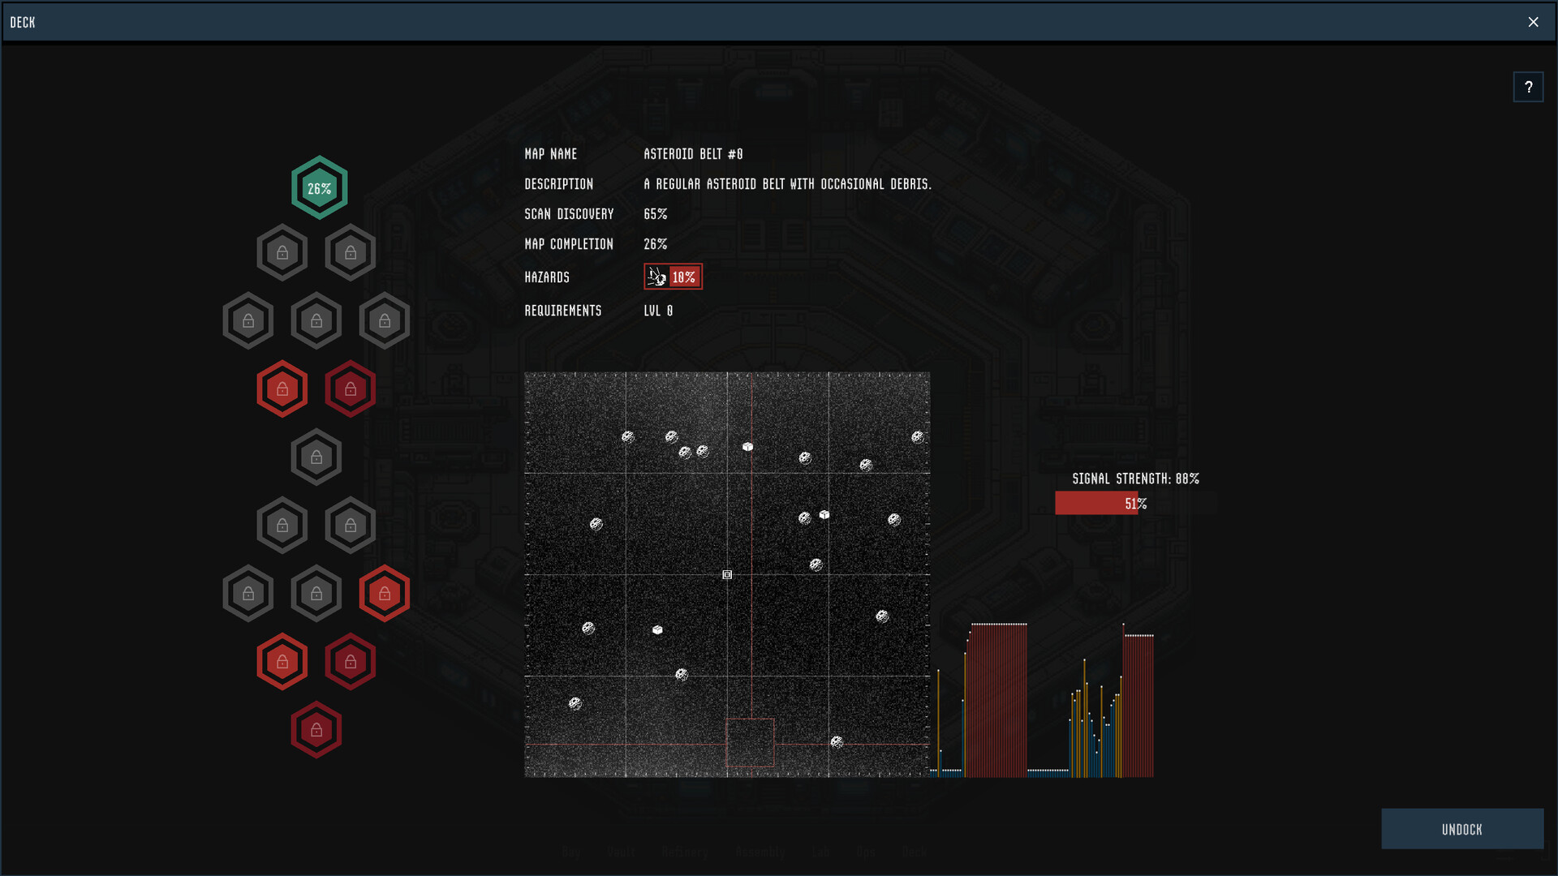
Task: Click the lone gray locked node in the single-node middle row
Action: 316,457
